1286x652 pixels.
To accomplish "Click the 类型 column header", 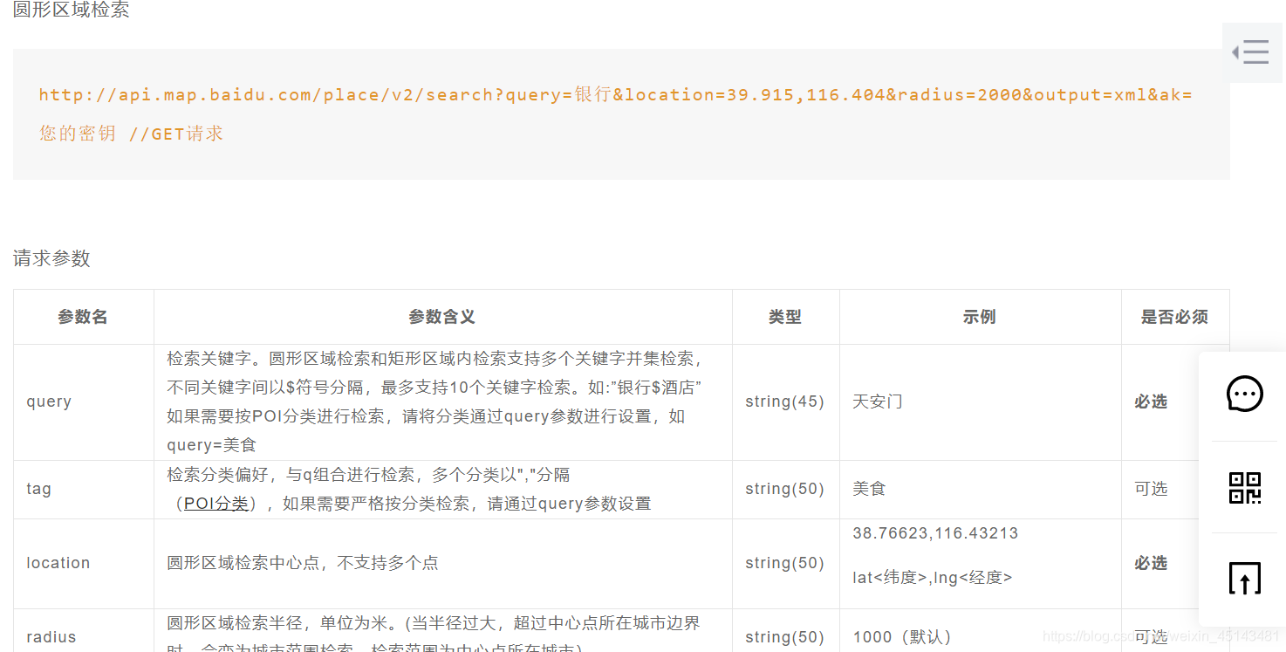I will 786,317.
